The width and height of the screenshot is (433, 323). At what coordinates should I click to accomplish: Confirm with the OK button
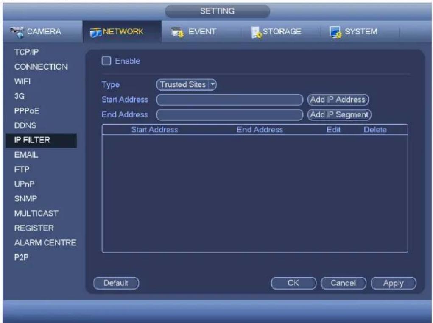(x=293, y=283)
